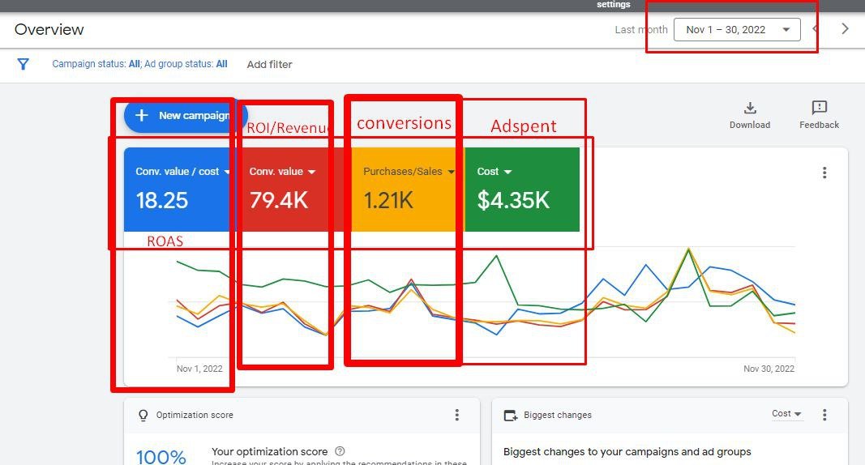Expand the Purchases/Sales metric dropdown
This screenshot has height=465, width=865.
[451, 172]
